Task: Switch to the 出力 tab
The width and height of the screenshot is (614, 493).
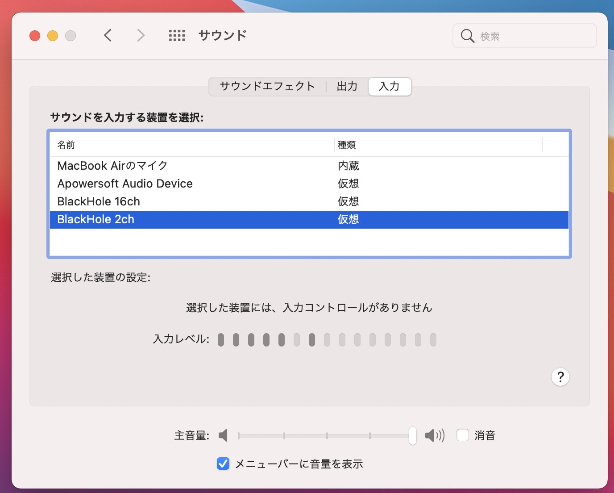Action: coord(347,86)
